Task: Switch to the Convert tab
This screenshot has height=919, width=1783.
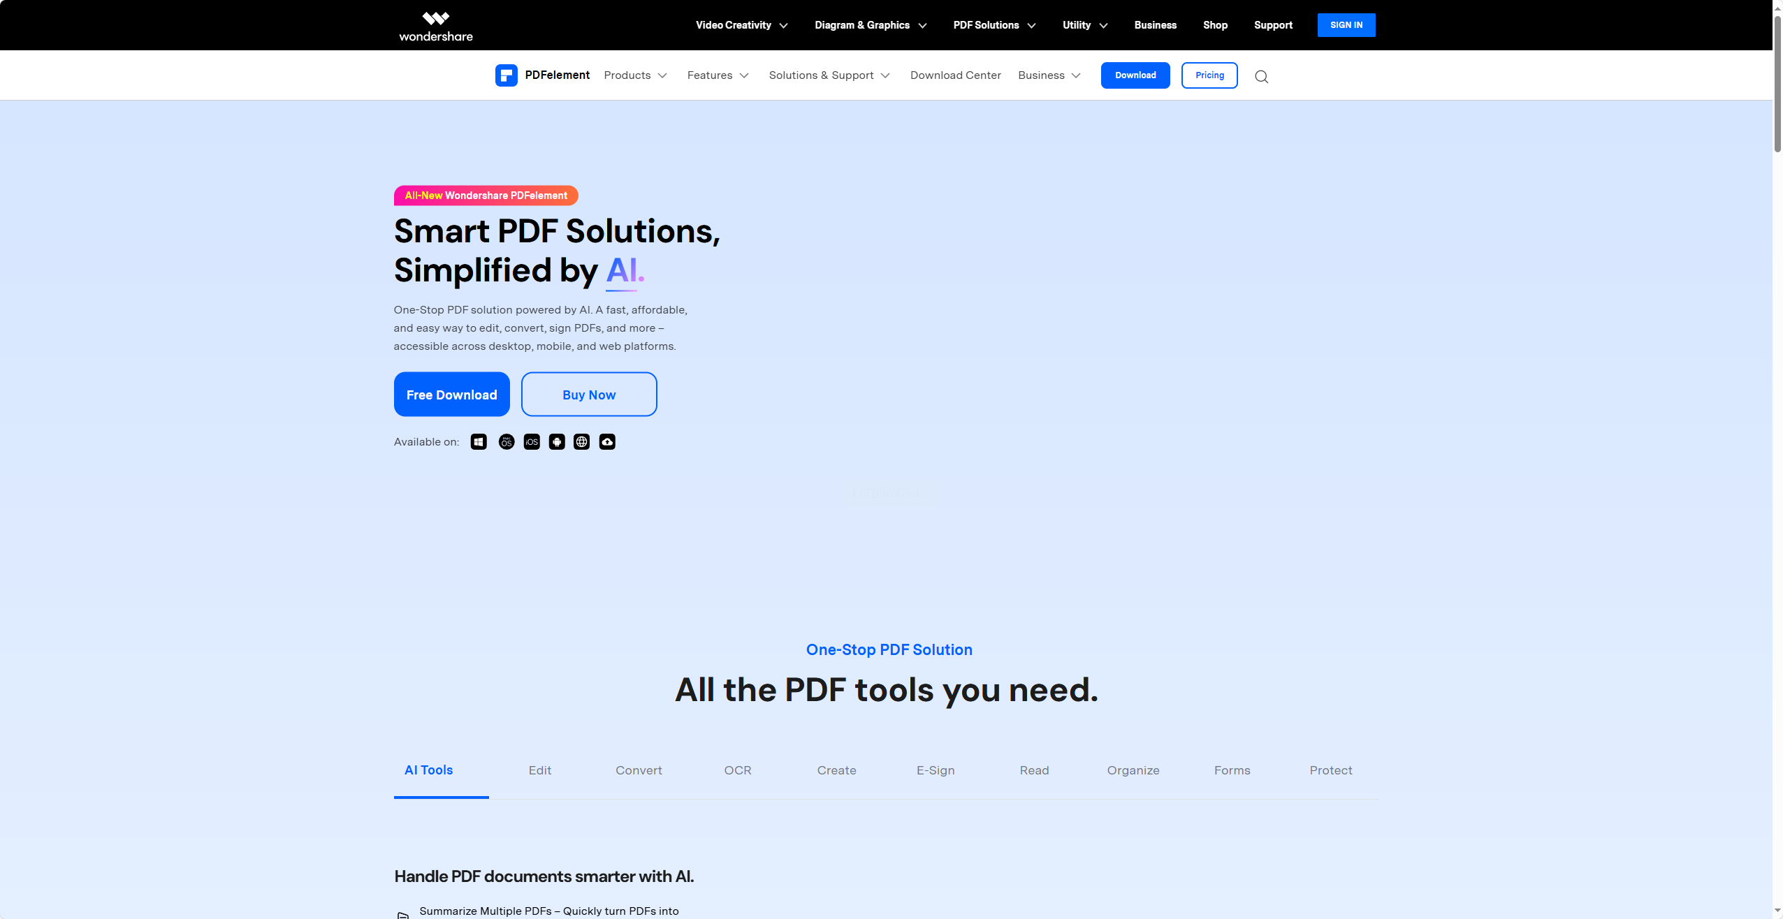Action: tap(639, 770)
